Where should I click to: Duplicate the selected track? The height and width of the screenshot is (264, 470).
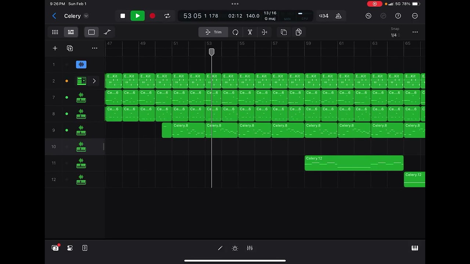pyautogui.click(x=70, y=48)
